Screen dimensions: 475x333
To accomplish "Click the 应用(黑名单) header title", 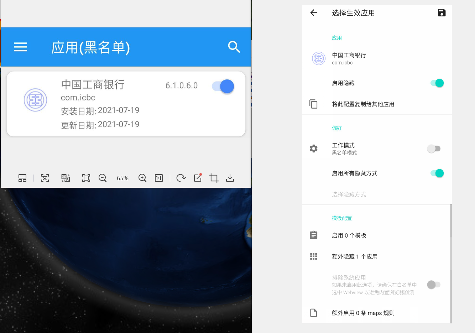I will click(90, 47).
